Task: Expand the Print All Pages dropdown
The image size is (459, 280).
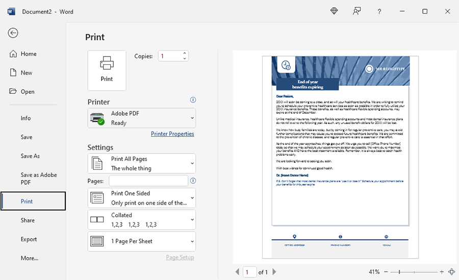Action: pos(192,163)
